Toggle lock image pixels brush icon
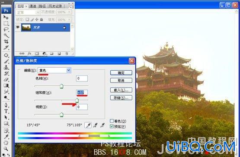The height and width of the screenshot is (157, 240). pos(32,19)
